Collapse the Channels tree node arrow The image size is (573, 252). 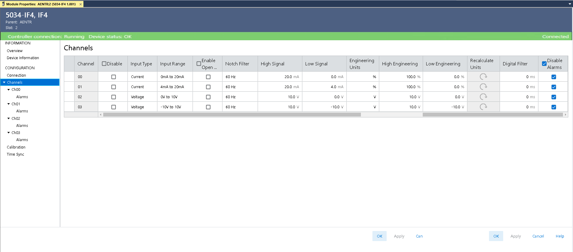(4, 83)
